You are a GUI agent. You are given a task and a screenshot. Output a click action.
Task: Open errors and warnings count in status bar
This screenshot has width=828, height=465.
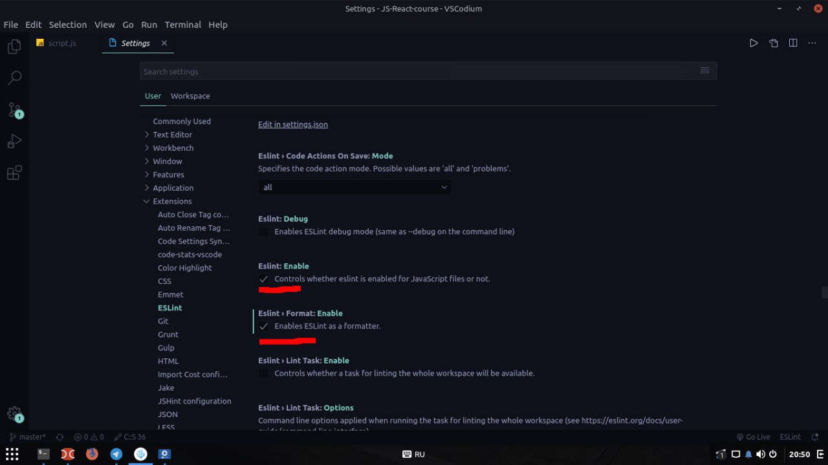click(x=89, y=437)
